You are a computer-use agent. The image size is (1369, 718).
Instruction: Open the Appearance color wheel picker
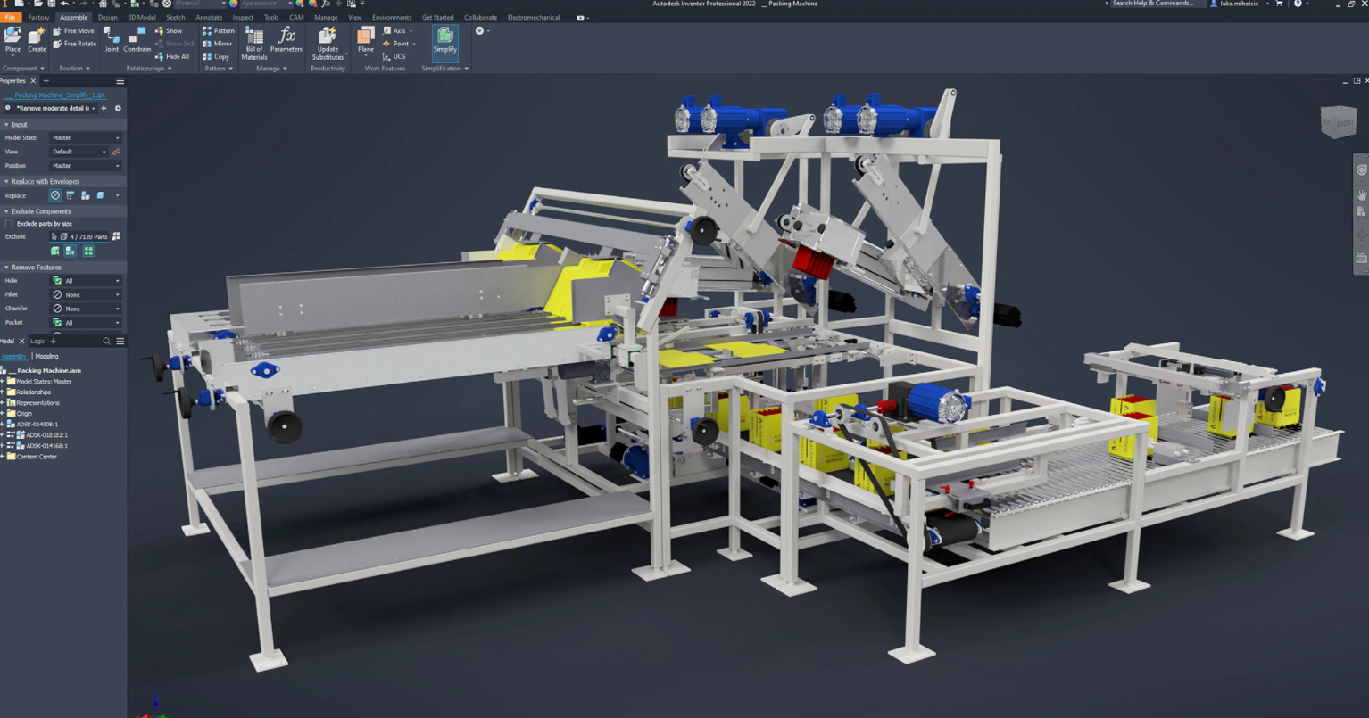point(233,4)
